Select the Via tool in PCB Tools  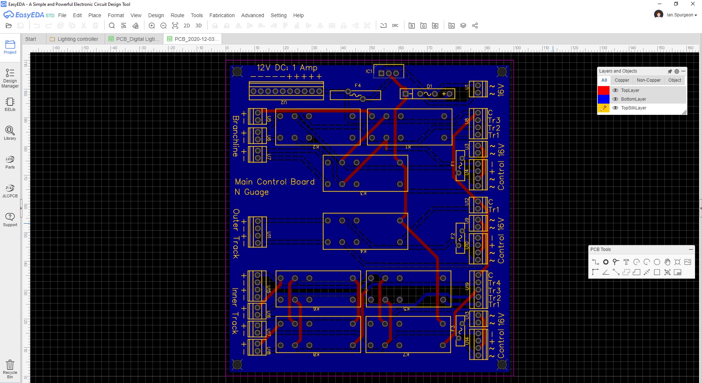pos(605,262)
